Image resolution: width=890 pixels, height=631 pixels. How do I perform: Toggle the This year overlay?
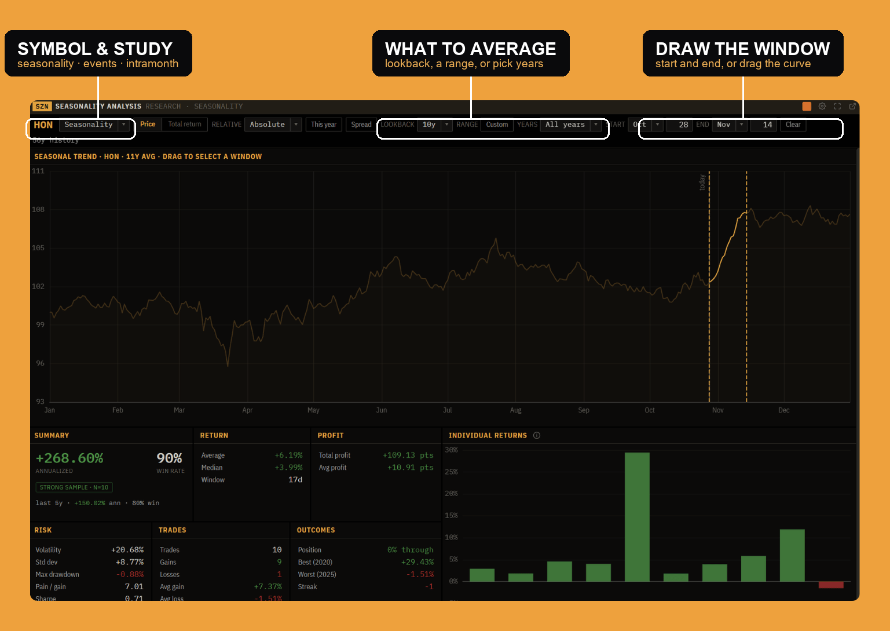(324, 125)
